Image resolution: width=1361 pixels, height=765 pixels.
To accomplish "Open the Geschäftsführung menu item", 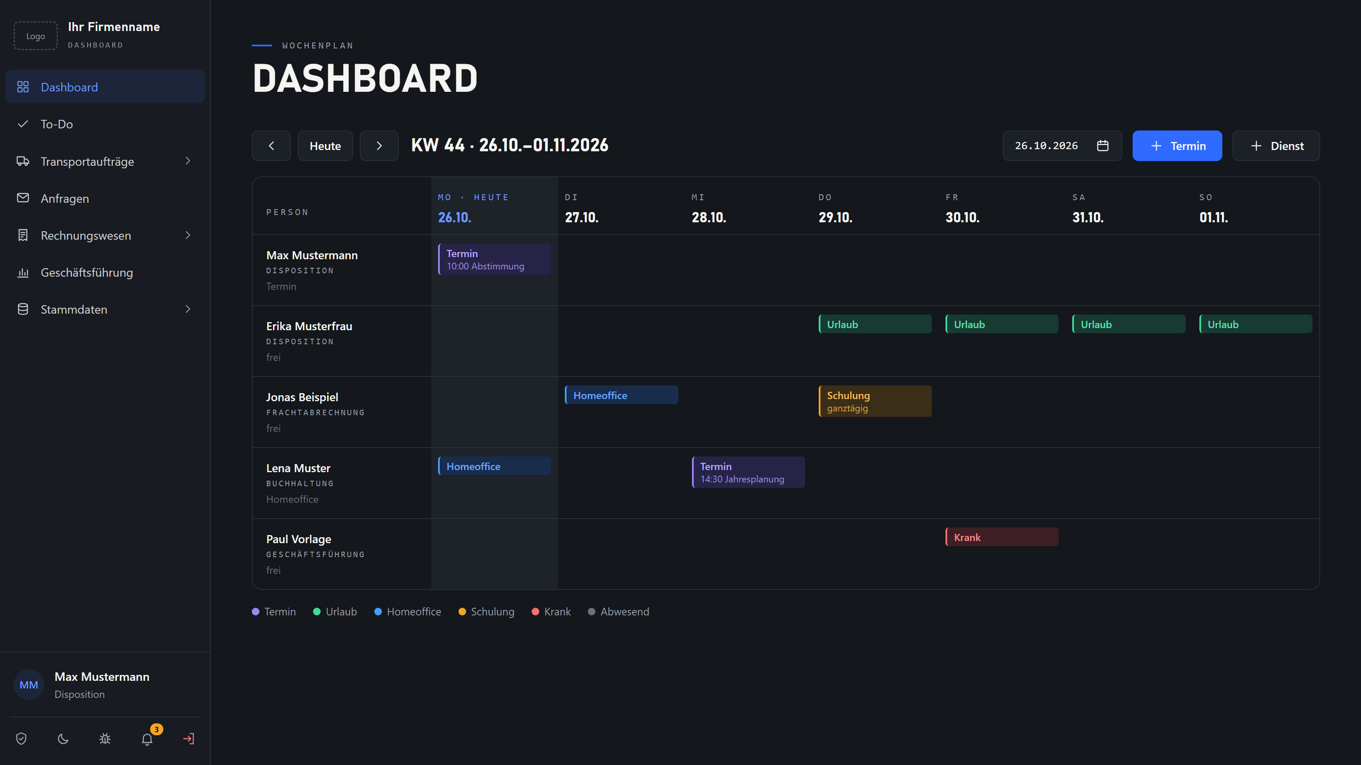I will click(x=105, y=272).
